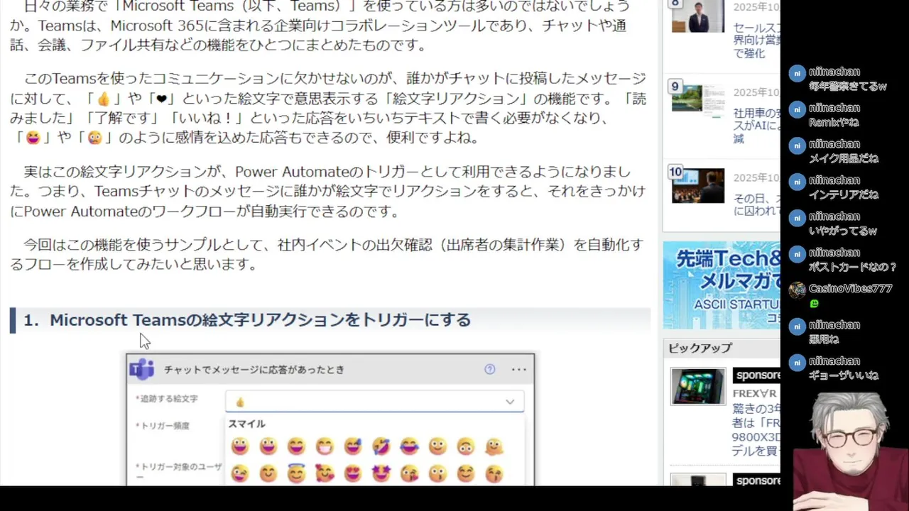This screenshot has width=909, height=511.
Task: Pick the smiling face with hearts emoji
Action: coord(325,473)
